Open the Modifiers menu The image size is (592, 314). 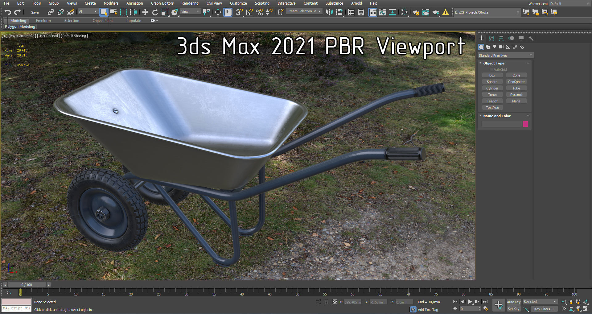(111, 3)
